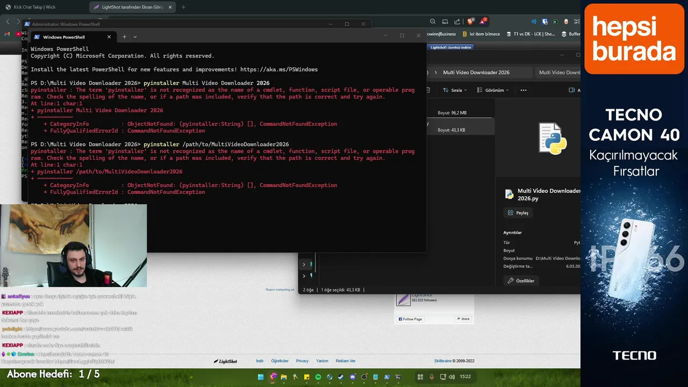Viewport: 688px width, 387px height.
Task: Open Brave Rewards triangle icon
Action: 482,21
